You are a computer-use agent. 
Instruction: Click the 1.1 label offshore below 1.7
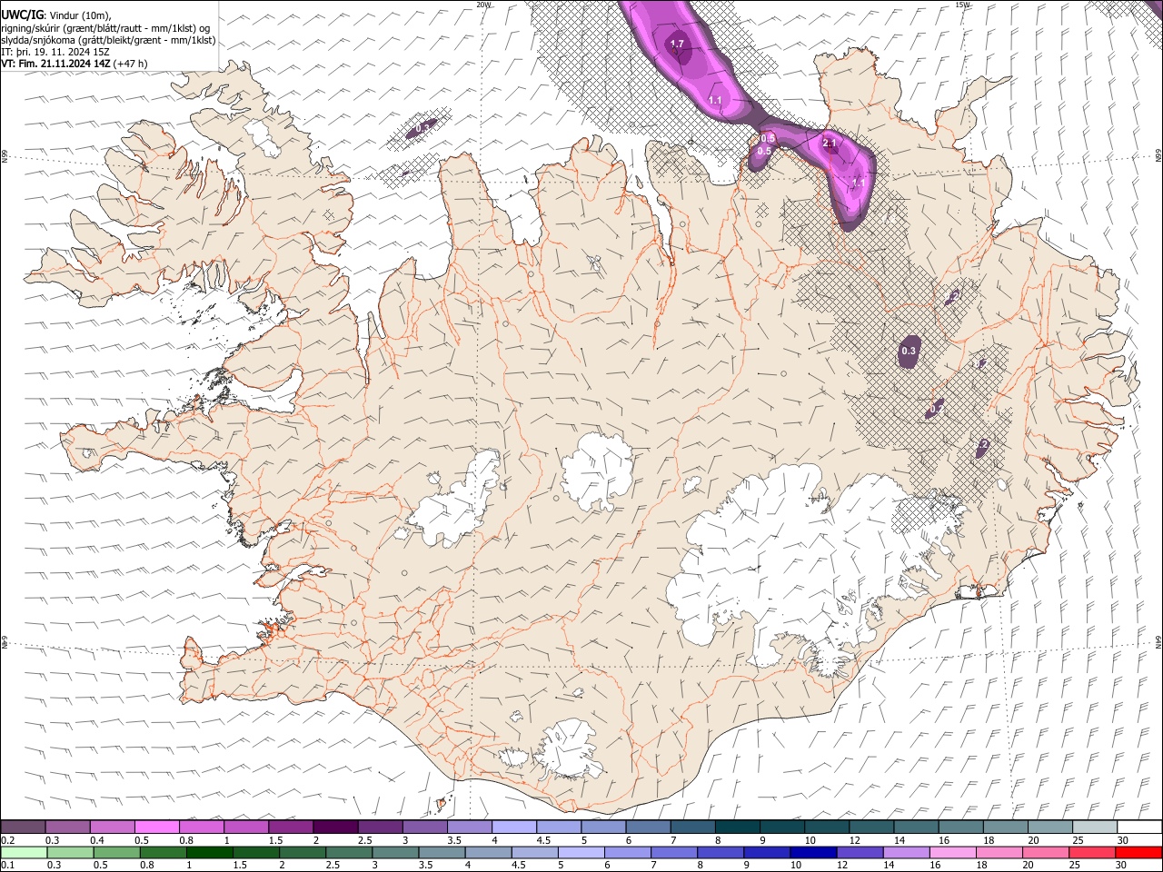715,100
